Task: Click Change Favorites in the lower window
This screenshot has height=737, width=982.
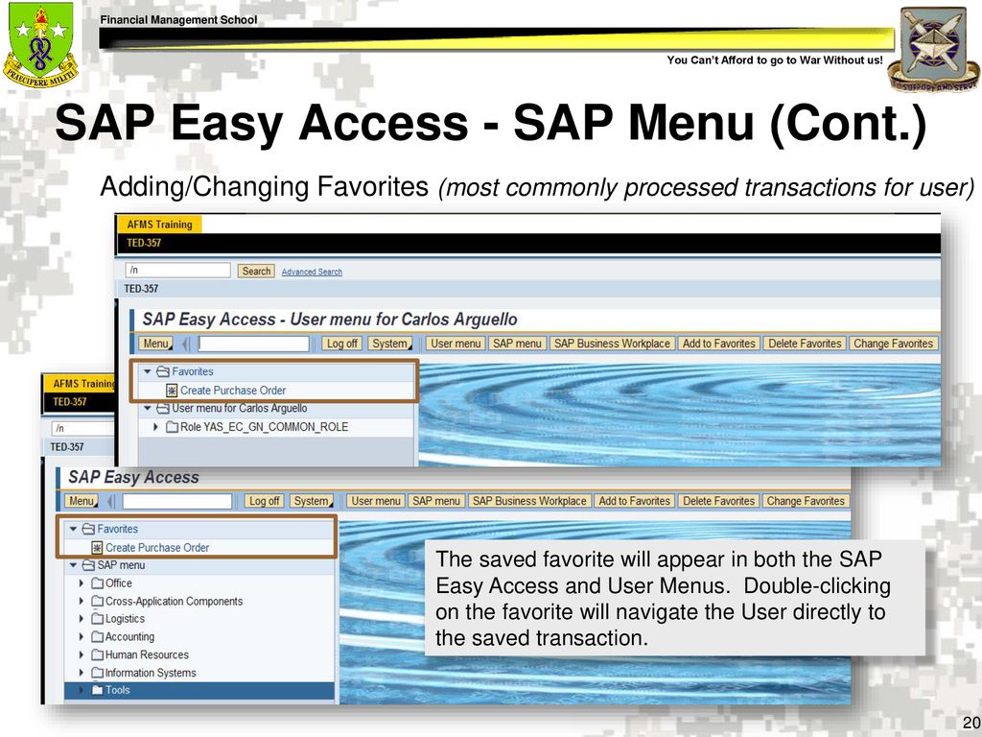Action: (x=806, y=501)
